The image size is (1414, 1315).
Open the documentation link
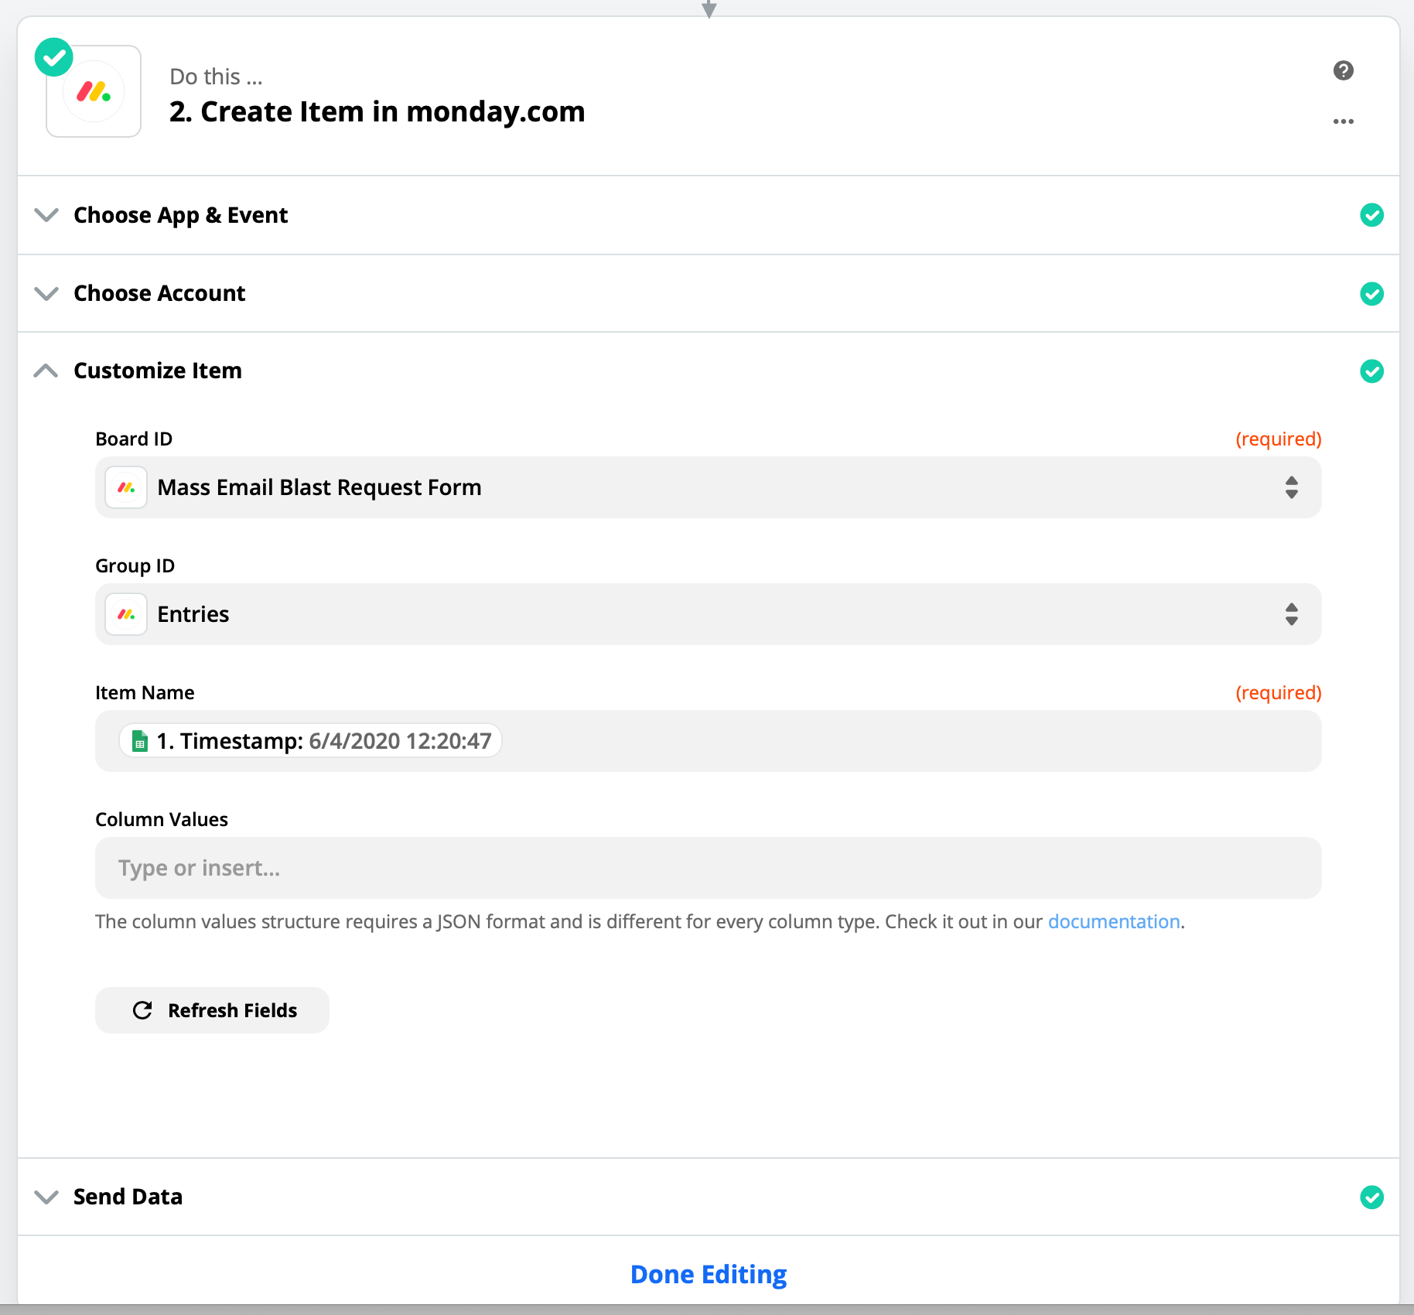[x=1114, y=921]
